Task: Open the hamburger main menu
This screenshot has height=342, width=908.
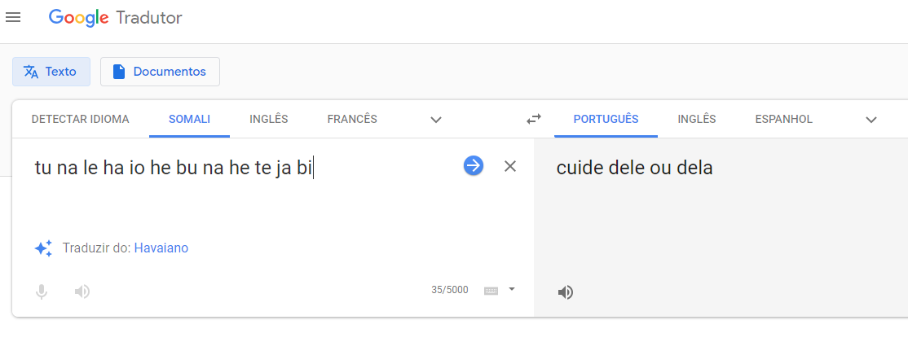Action: tap(13, 17)
